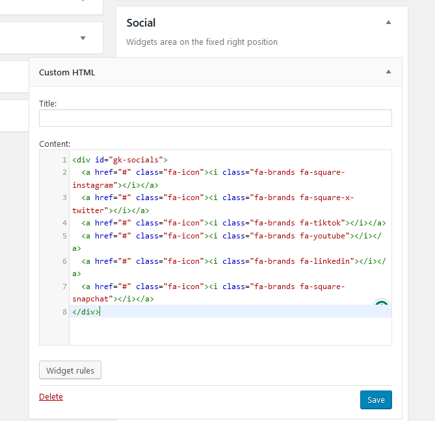
Task: Click line number 1 in the gutter
Action: [64, 160]
